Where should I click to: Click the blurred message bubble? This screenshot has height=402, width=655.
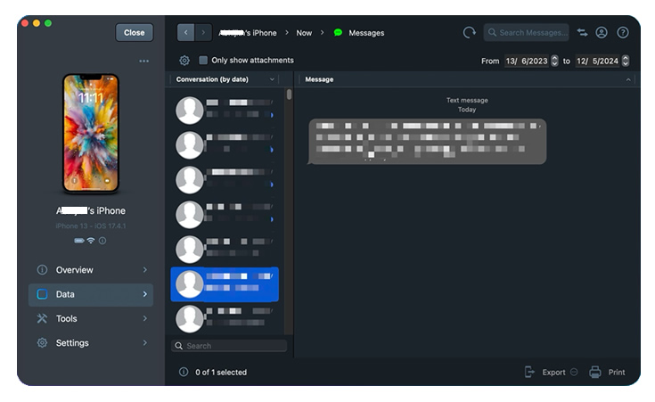[428, 142]
